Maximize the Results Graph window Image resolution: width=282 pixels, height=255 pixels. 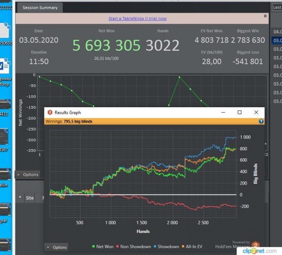(x=239, y=112)
